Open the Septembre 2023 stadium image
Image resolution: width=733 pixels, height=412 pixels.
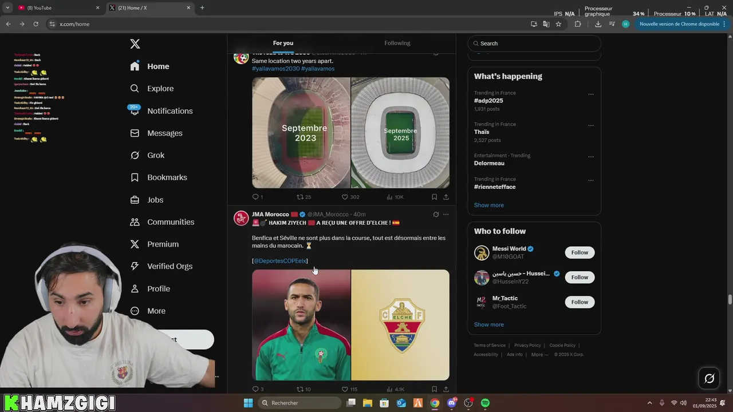point(301,133)
